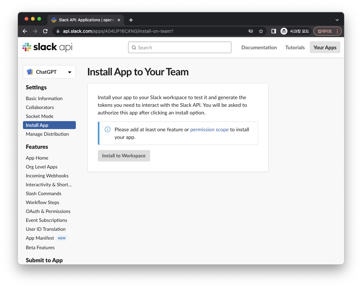Open Incoming Webhooks feature

(x=47, y=176)
